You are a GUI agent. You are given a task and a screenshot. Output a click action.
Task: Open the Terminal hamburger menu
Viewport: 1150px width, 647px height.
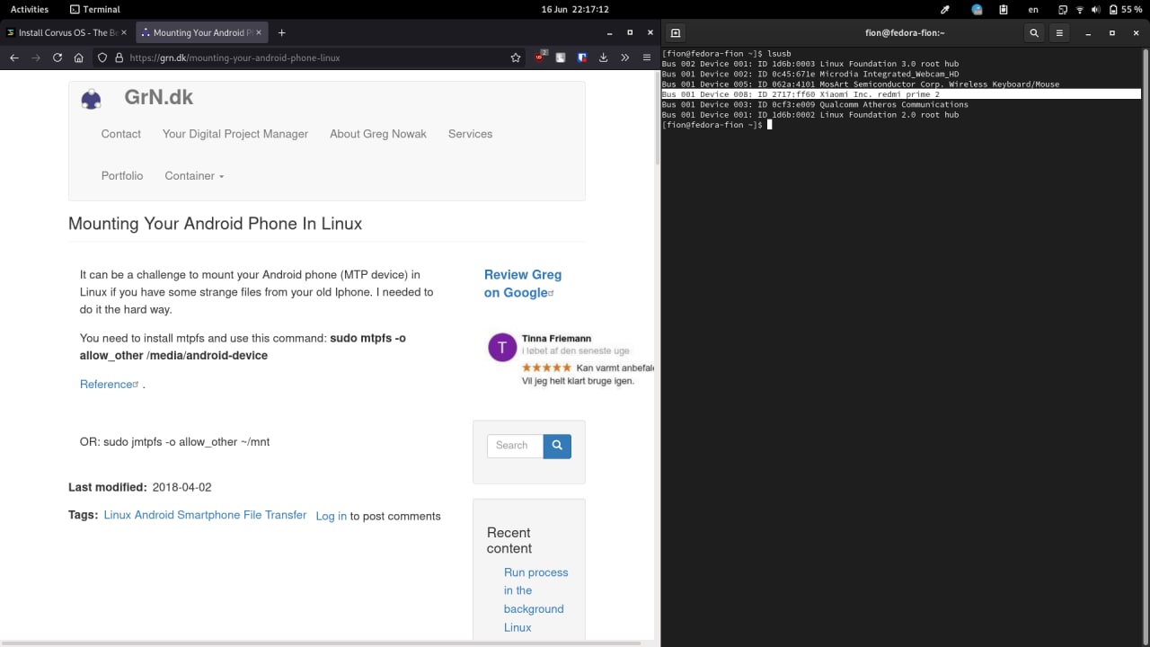click(x=1059, y=33)
